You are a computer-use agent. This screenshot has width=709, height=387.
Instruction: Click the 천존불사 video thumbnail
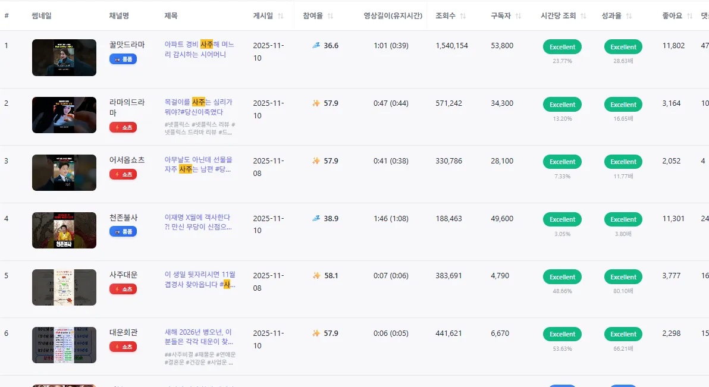(64, 230)
